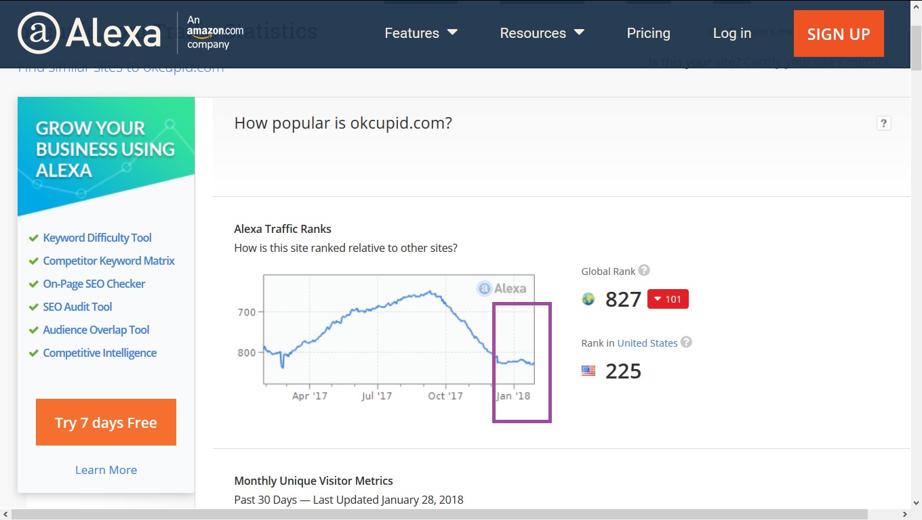Click the 'How is this site ranked' question text
Image resolution: width=922 pixels, height=520 pixels.
pos(346,248)
